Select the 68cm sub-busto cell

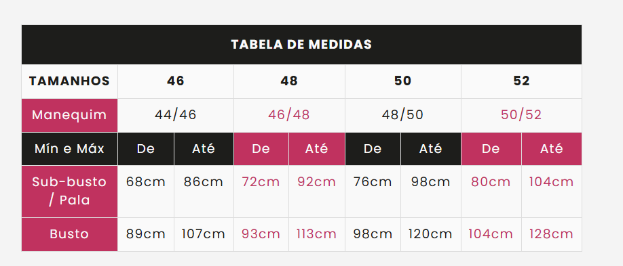tap(146, 192)
